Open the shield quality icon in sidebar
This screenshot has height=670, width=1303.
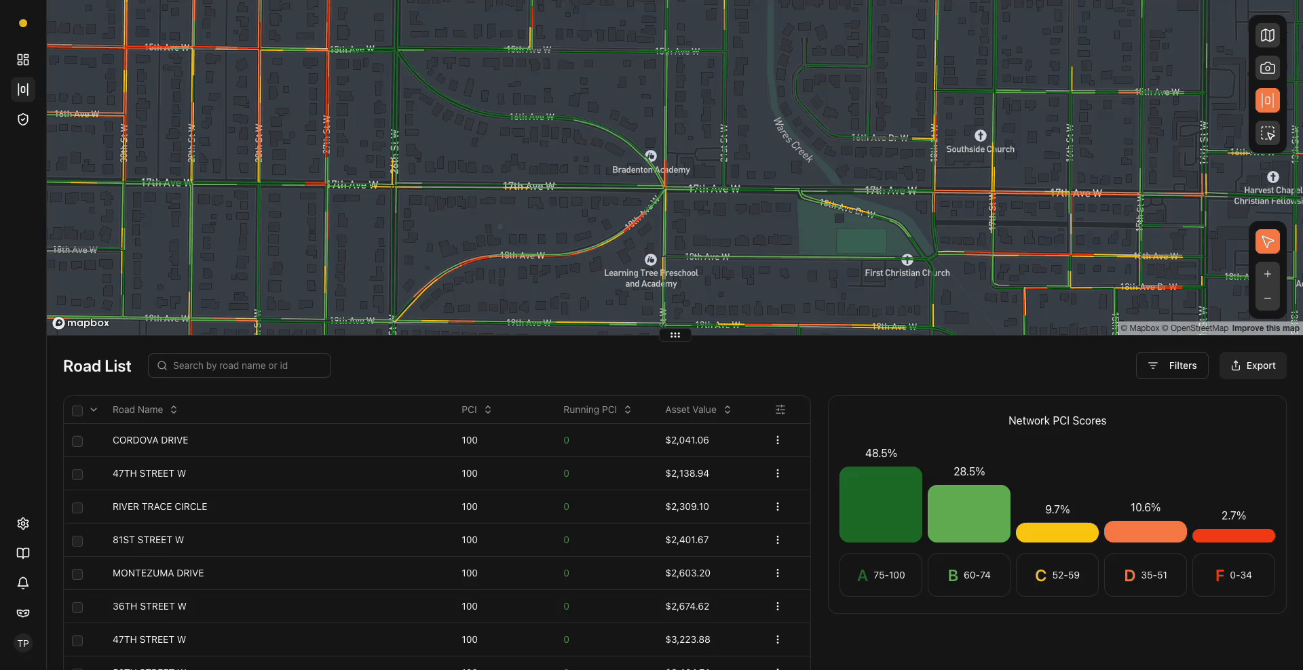[22, 119]
